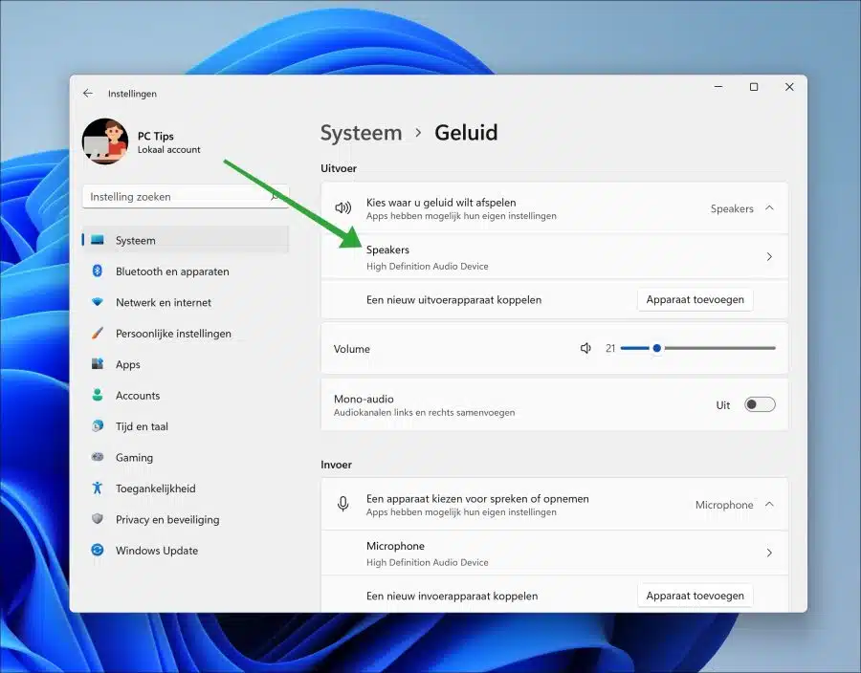Viewport: 861px width, 673px height.
Task: Click the search magnifier icon in Instelling zoeken
Action: click(x=276, y=196)
